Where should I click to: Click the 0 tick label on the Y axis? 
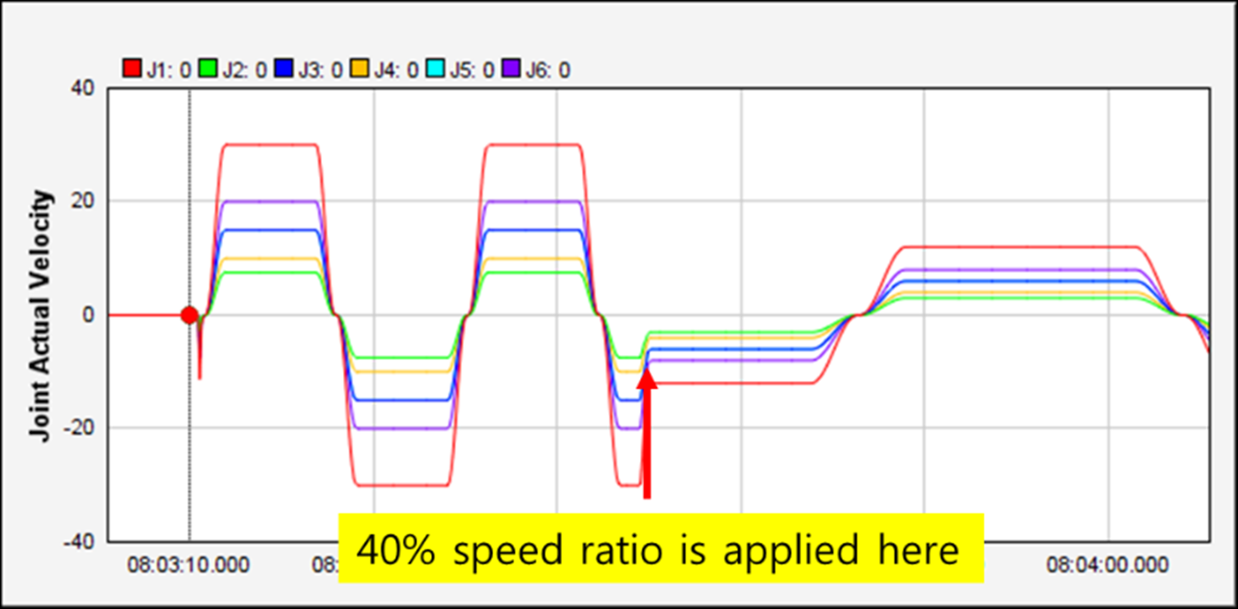(88, 315)
